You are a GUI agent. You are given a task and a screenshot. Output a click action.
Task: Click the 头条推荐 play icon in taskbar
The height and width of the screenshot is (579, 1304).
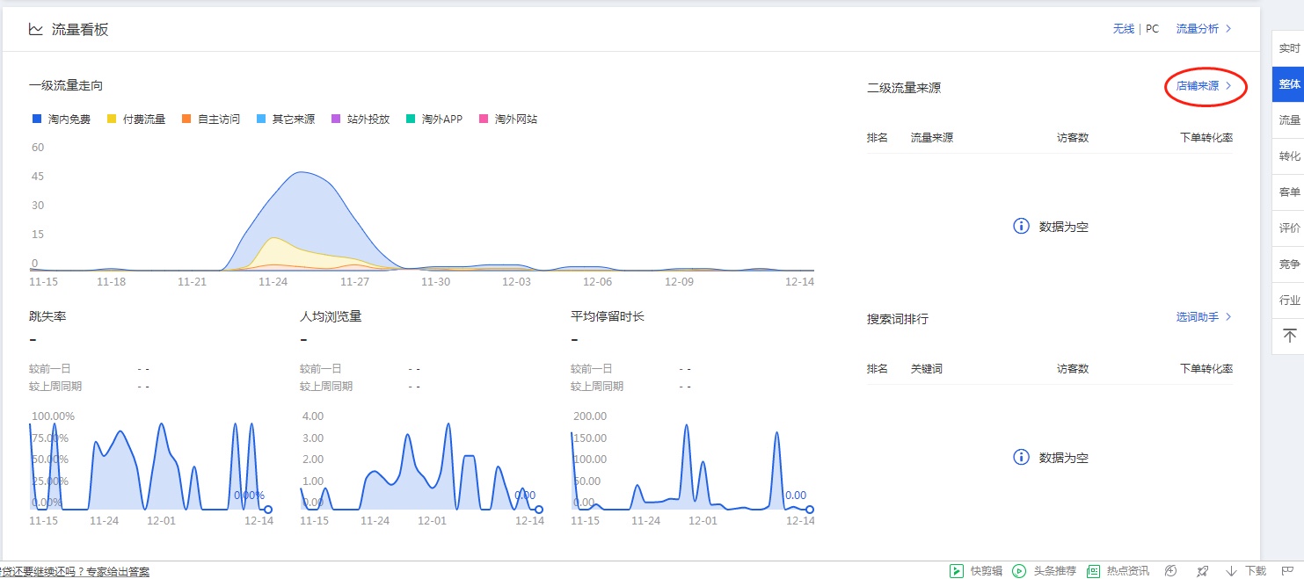(x=1020, y=570)
